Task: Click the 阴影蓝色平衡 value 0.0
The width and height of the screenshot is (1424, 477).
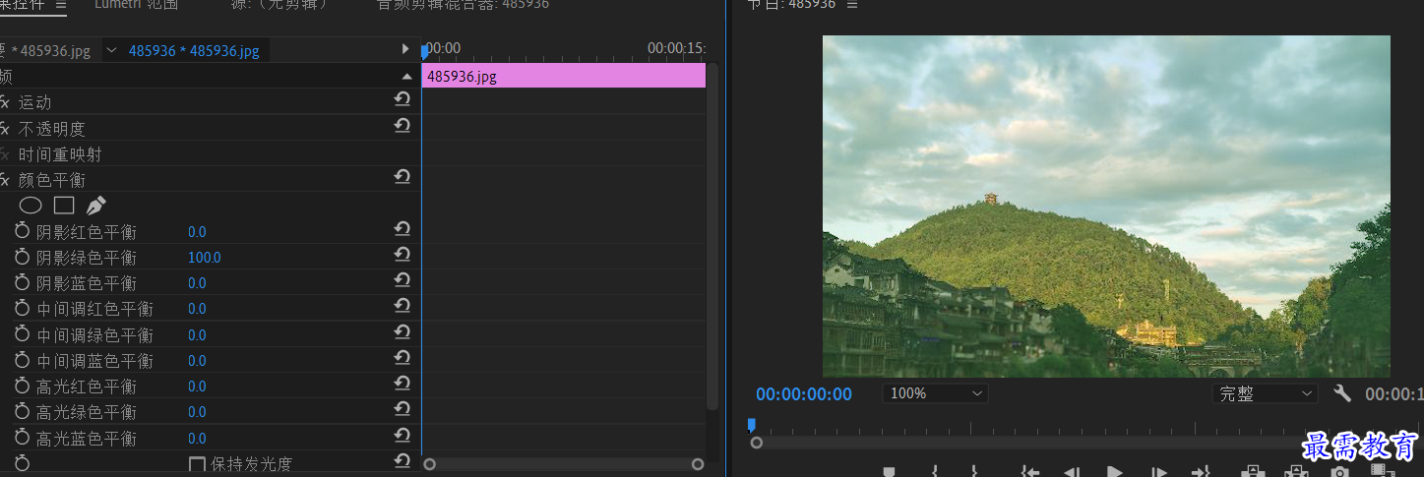Action: [x=197, y=283]
